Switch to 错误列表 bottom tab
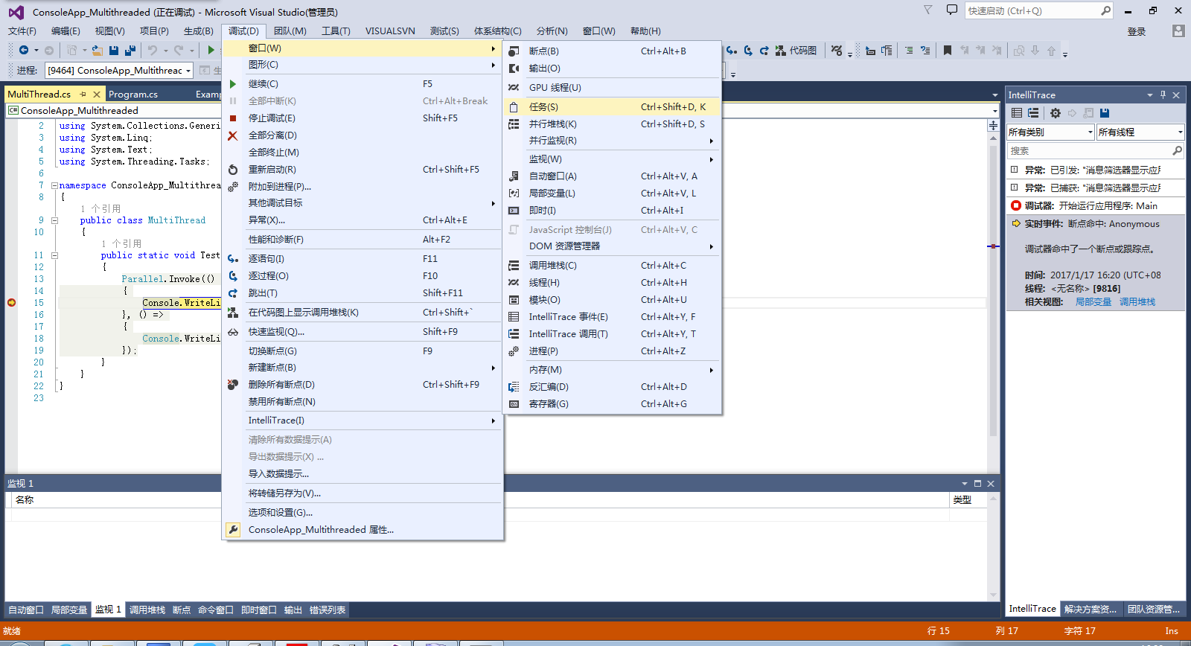 [328, 610]
